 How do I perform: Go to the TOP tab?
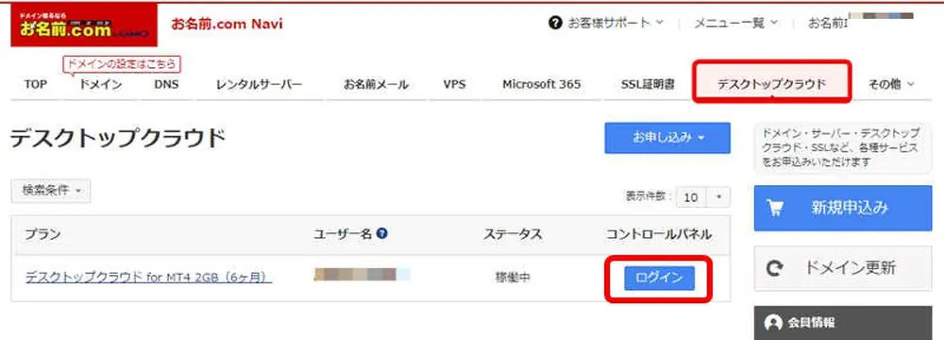click(x=36, y=84)
